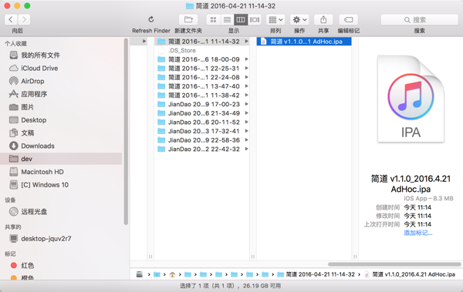The width and height of the screenshot is (463, 292).
Task: Click the .ipa file in path bar
Action: pos(410,274)
